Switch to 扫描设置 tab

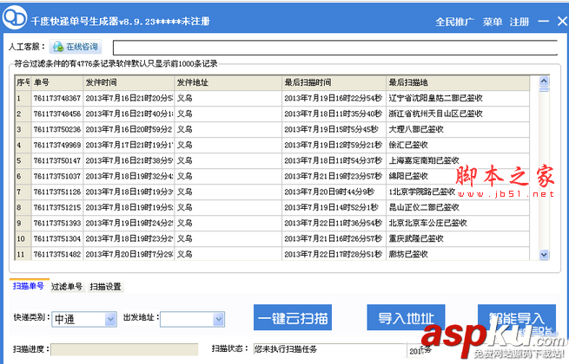(x=105, y=287)
